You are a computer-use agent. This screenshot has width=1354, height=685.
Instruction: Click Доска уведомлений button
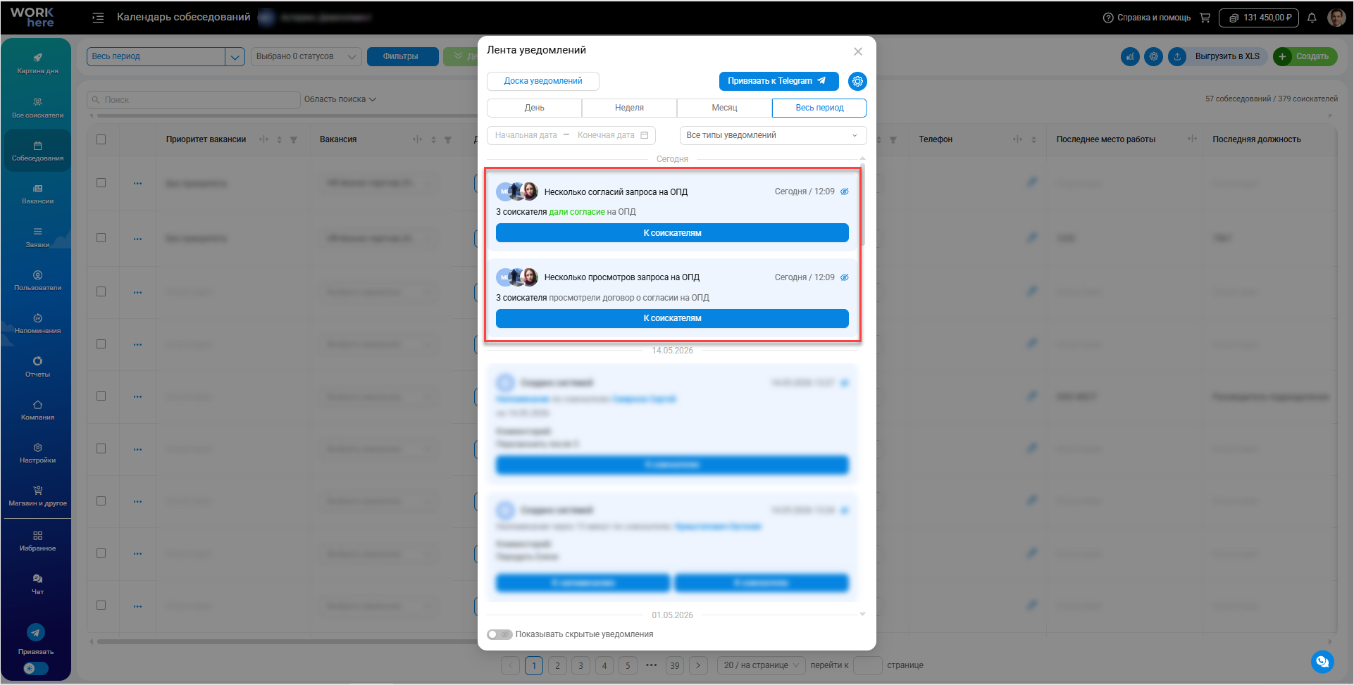(x=543, y=81)
